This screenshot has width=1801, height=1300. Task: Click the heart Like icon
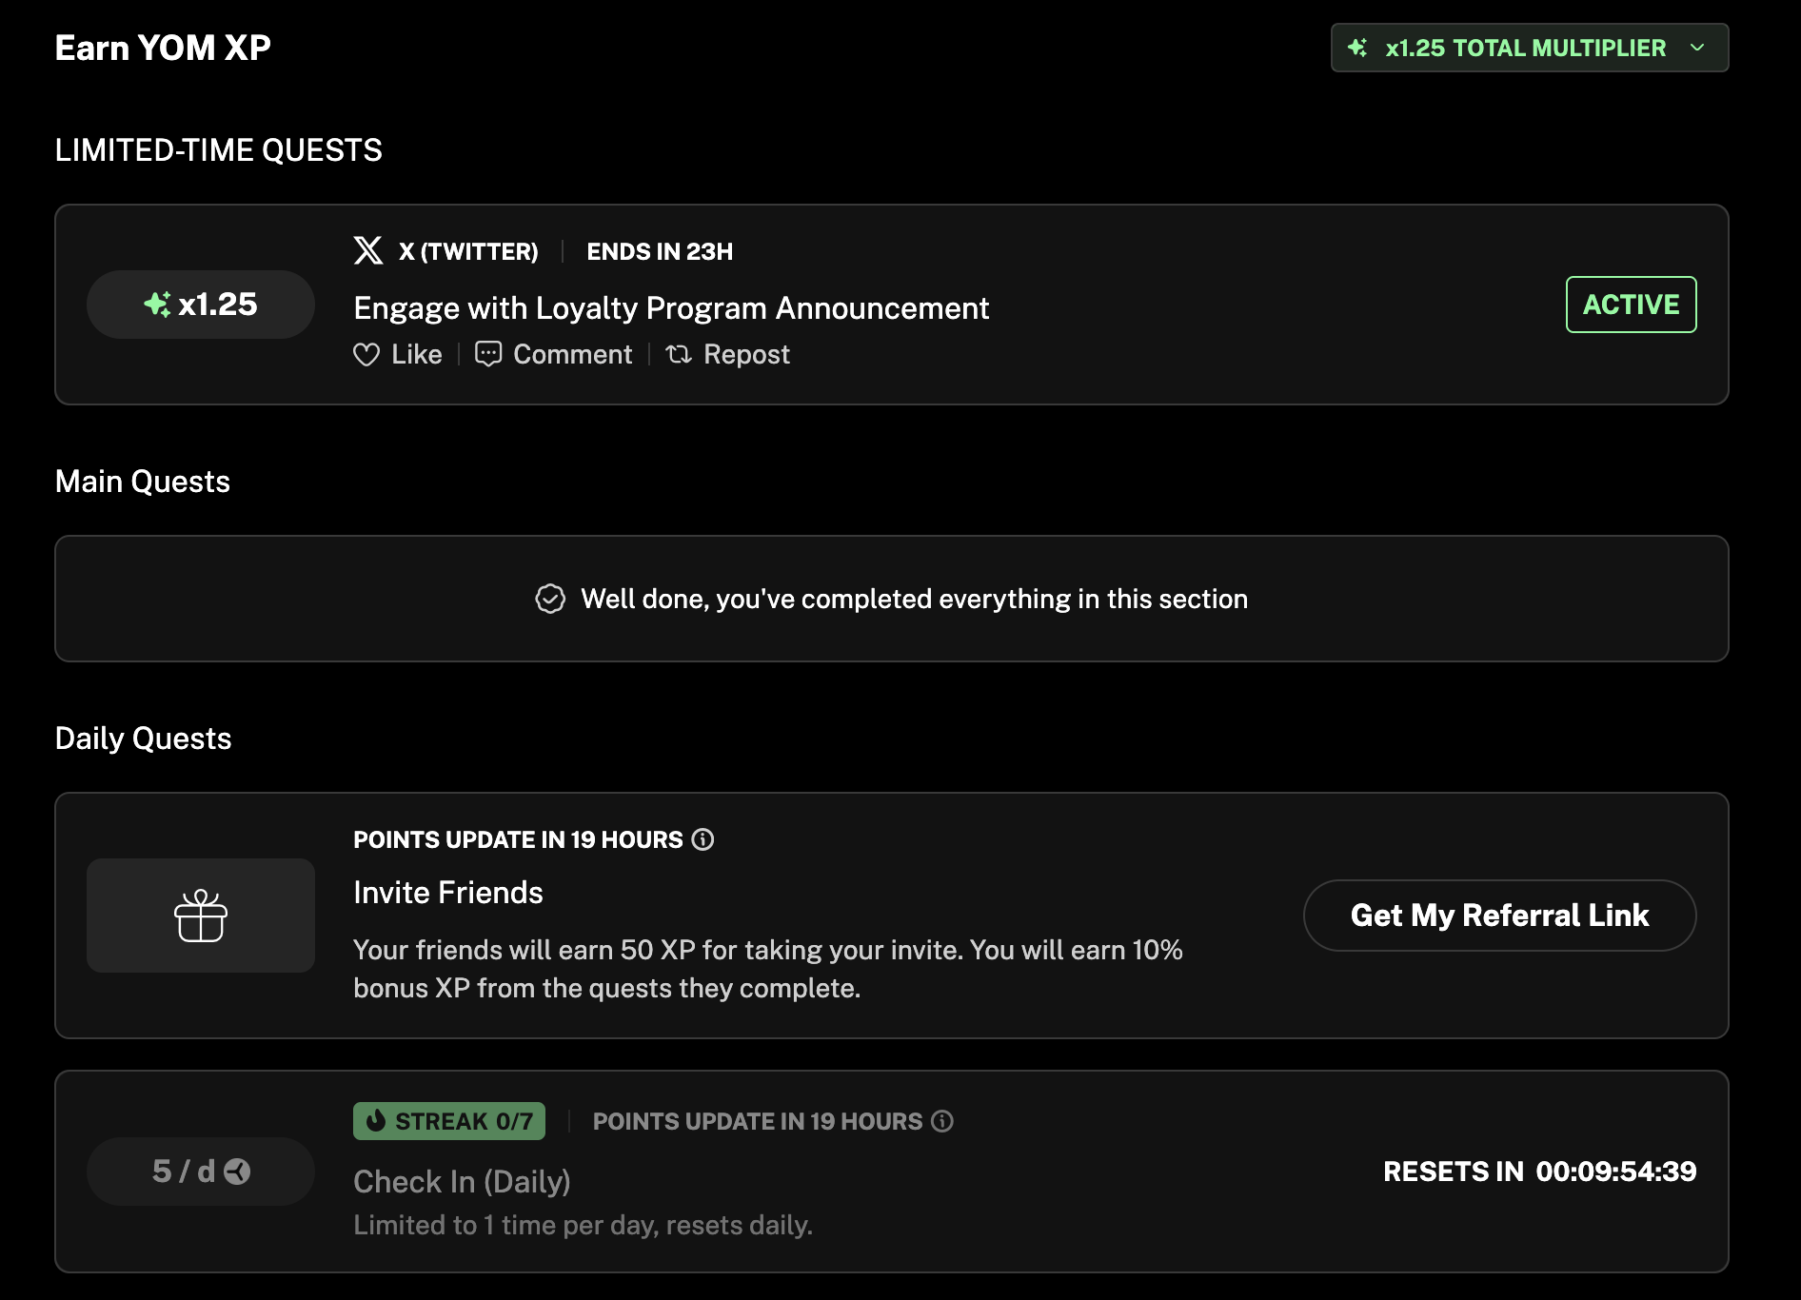tap(366, 355)
